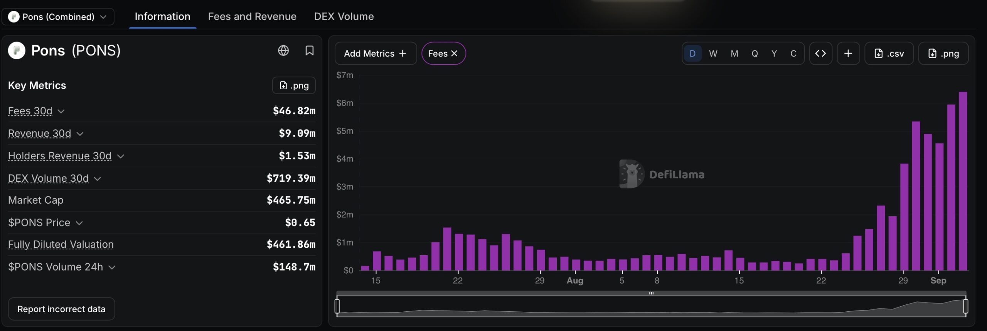
Task: Select Quarterly (Q) chart interval
Action: (755, 53)
